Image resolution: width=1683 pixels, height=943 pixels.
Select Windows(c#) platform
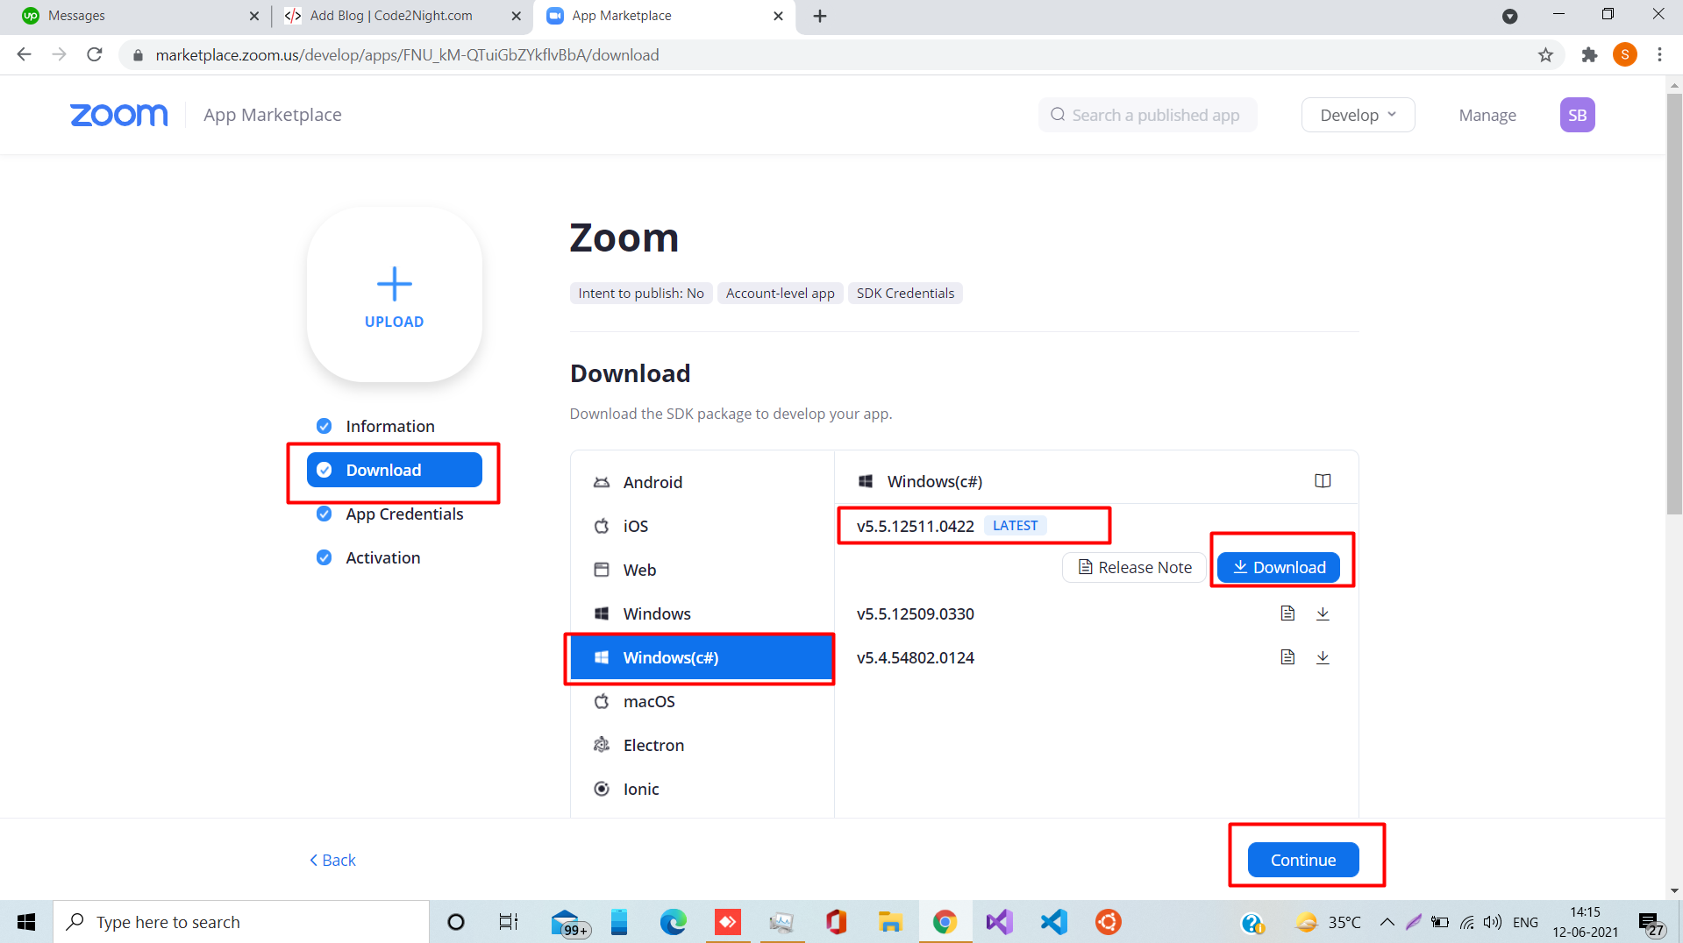pyautogui.click(x=702, y=657)
